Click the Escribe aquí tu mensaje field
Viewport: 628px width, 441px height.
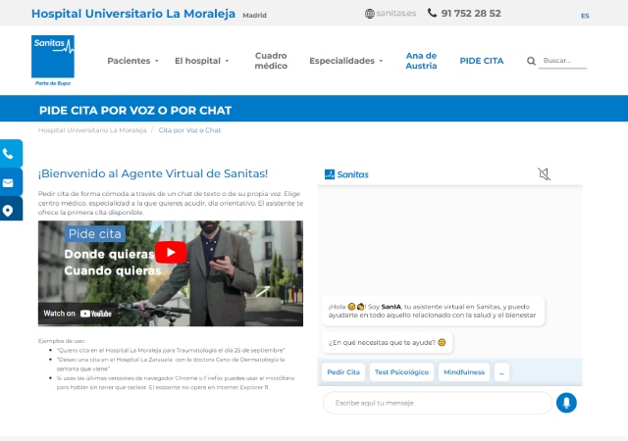point(438,403)
